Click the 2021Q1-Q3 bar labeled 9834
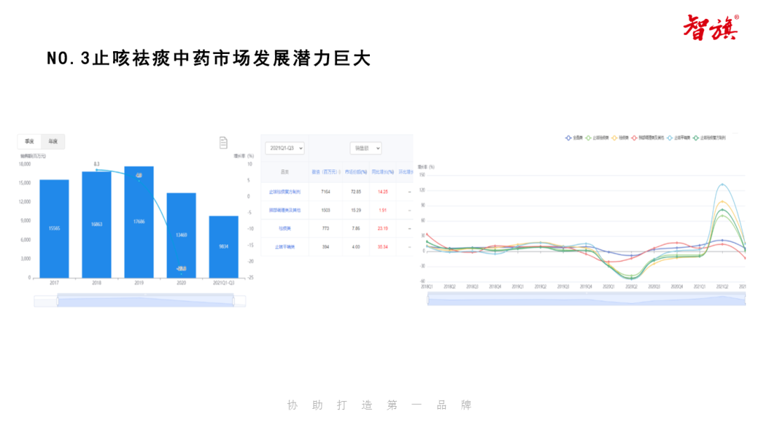 pos(223,247)
